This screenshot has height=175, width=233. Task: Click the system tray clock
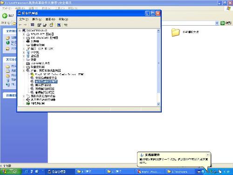(x=226, y=172)
